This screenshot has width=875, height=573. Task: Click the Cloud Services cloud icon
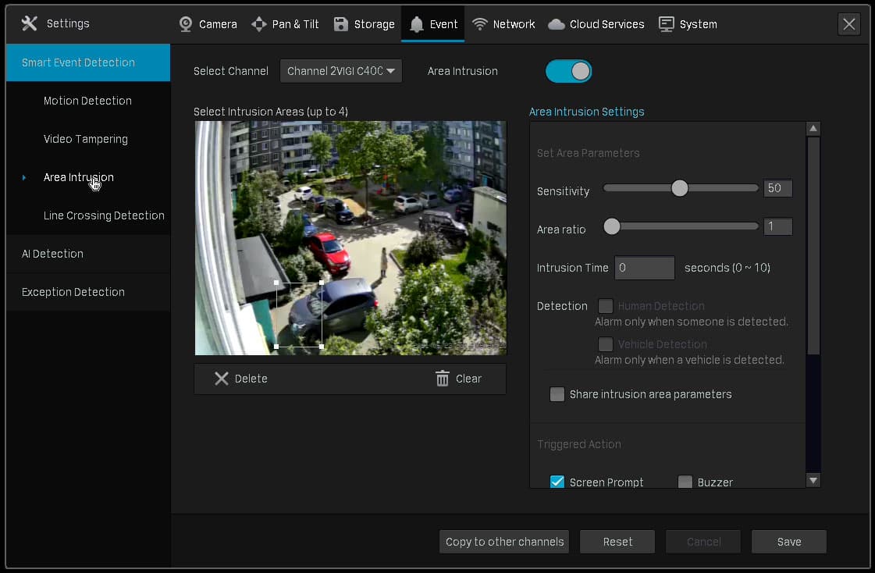click(x=557, y=24)
